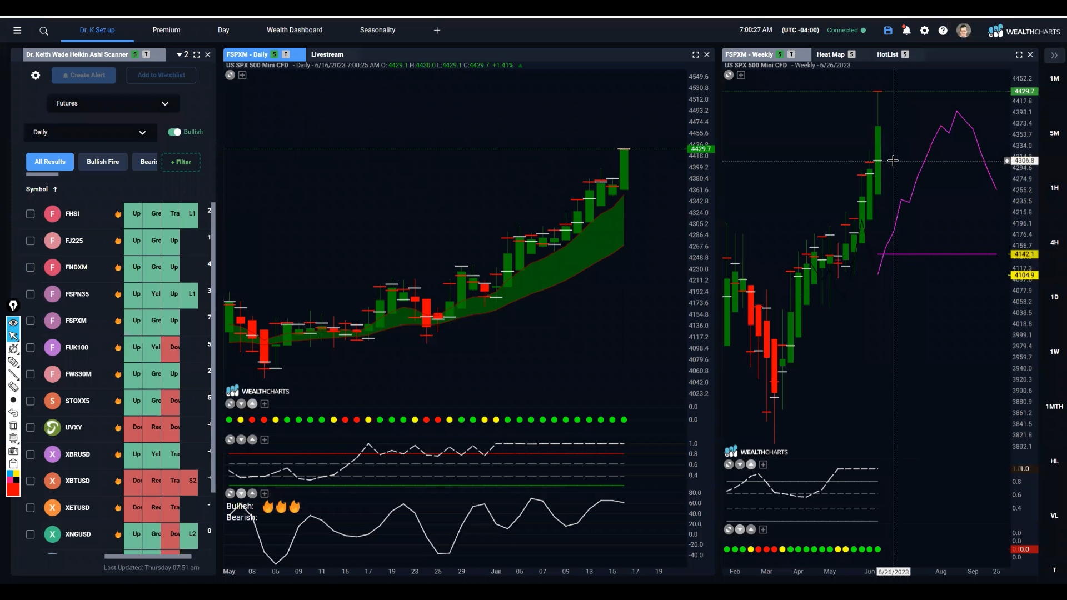Switch to the Premium tab
1067x600 pixels.
[166, 30]
